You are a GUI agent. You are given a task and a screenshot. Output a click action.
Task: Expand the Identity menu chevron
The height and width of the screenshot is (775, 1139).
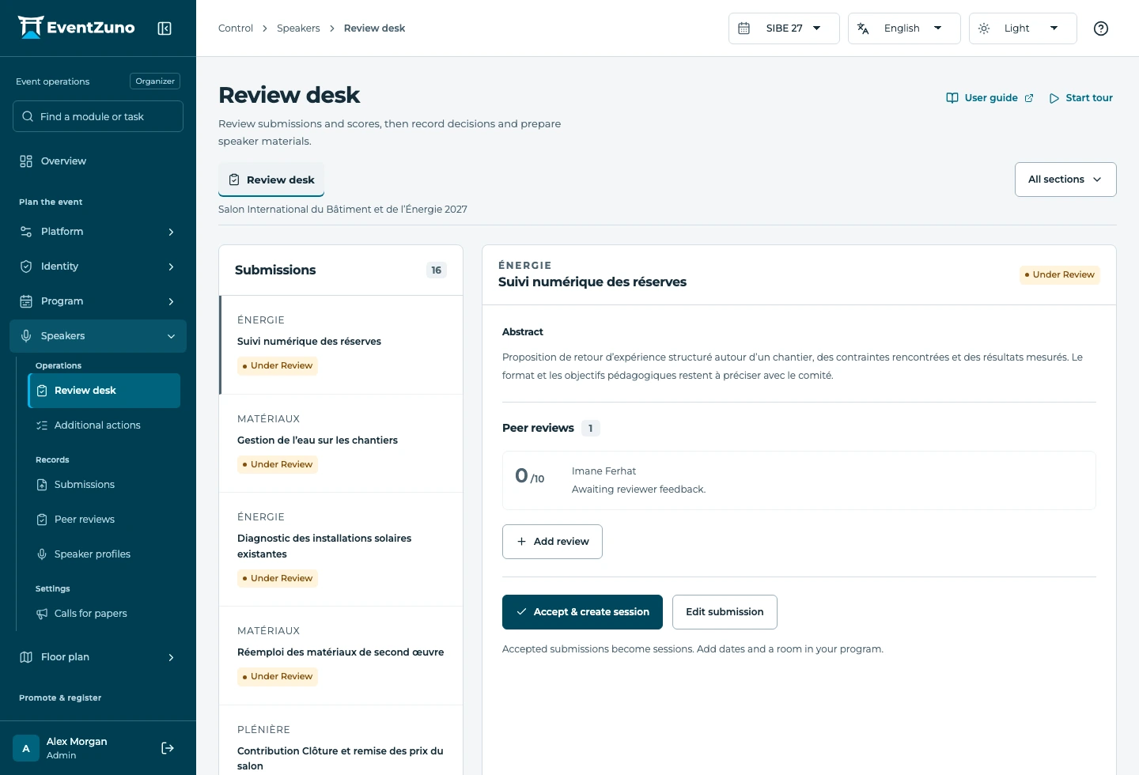(171, 267)
